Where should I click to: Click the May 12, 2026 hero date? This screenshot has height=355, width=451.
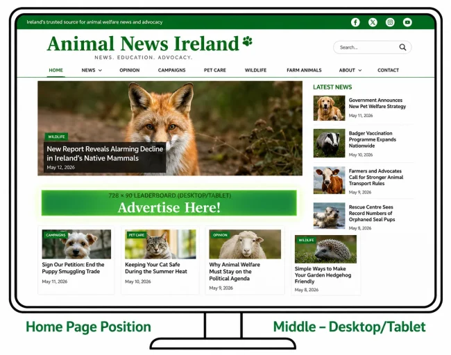click(60, 167)
